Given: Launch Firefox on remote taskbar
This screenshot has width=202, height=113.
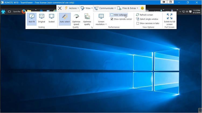Looking at the screenshot, I should (x=24, y=12).
